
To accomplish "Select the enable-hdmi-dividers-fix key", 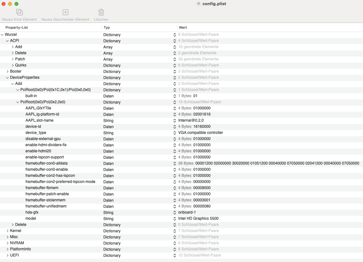I will 46,145.
